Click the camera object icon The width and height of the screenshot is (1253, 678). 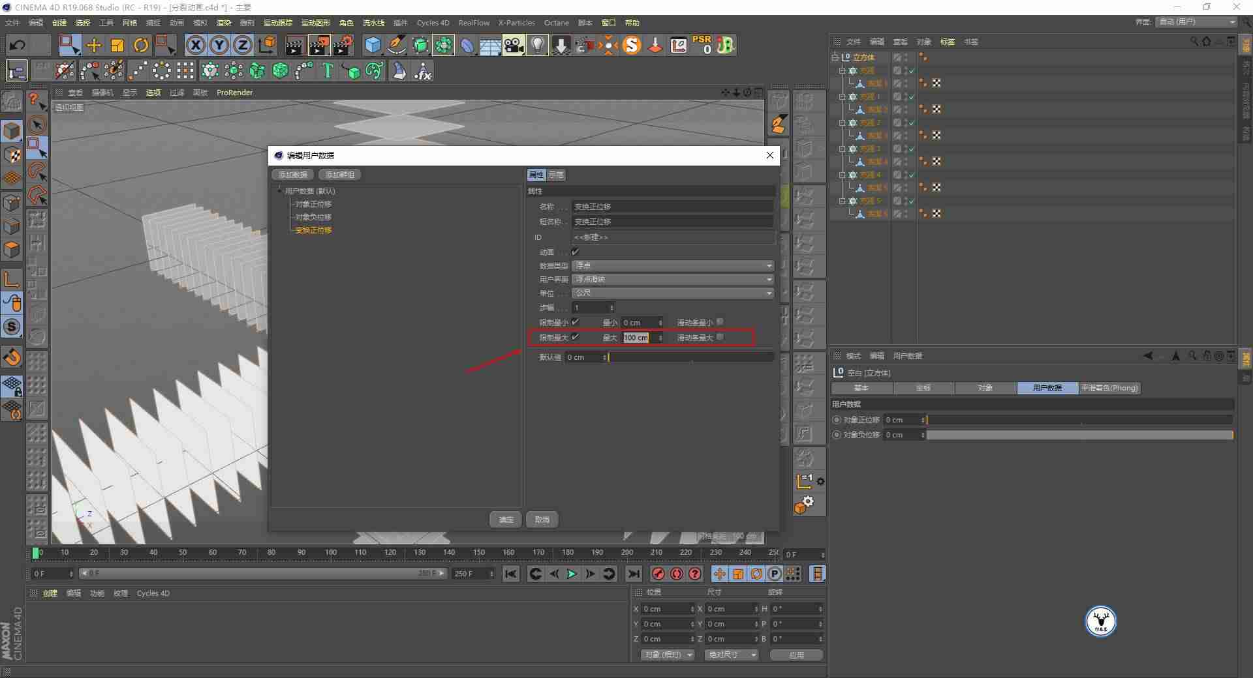pyautogui.click(x=514, y=45)
